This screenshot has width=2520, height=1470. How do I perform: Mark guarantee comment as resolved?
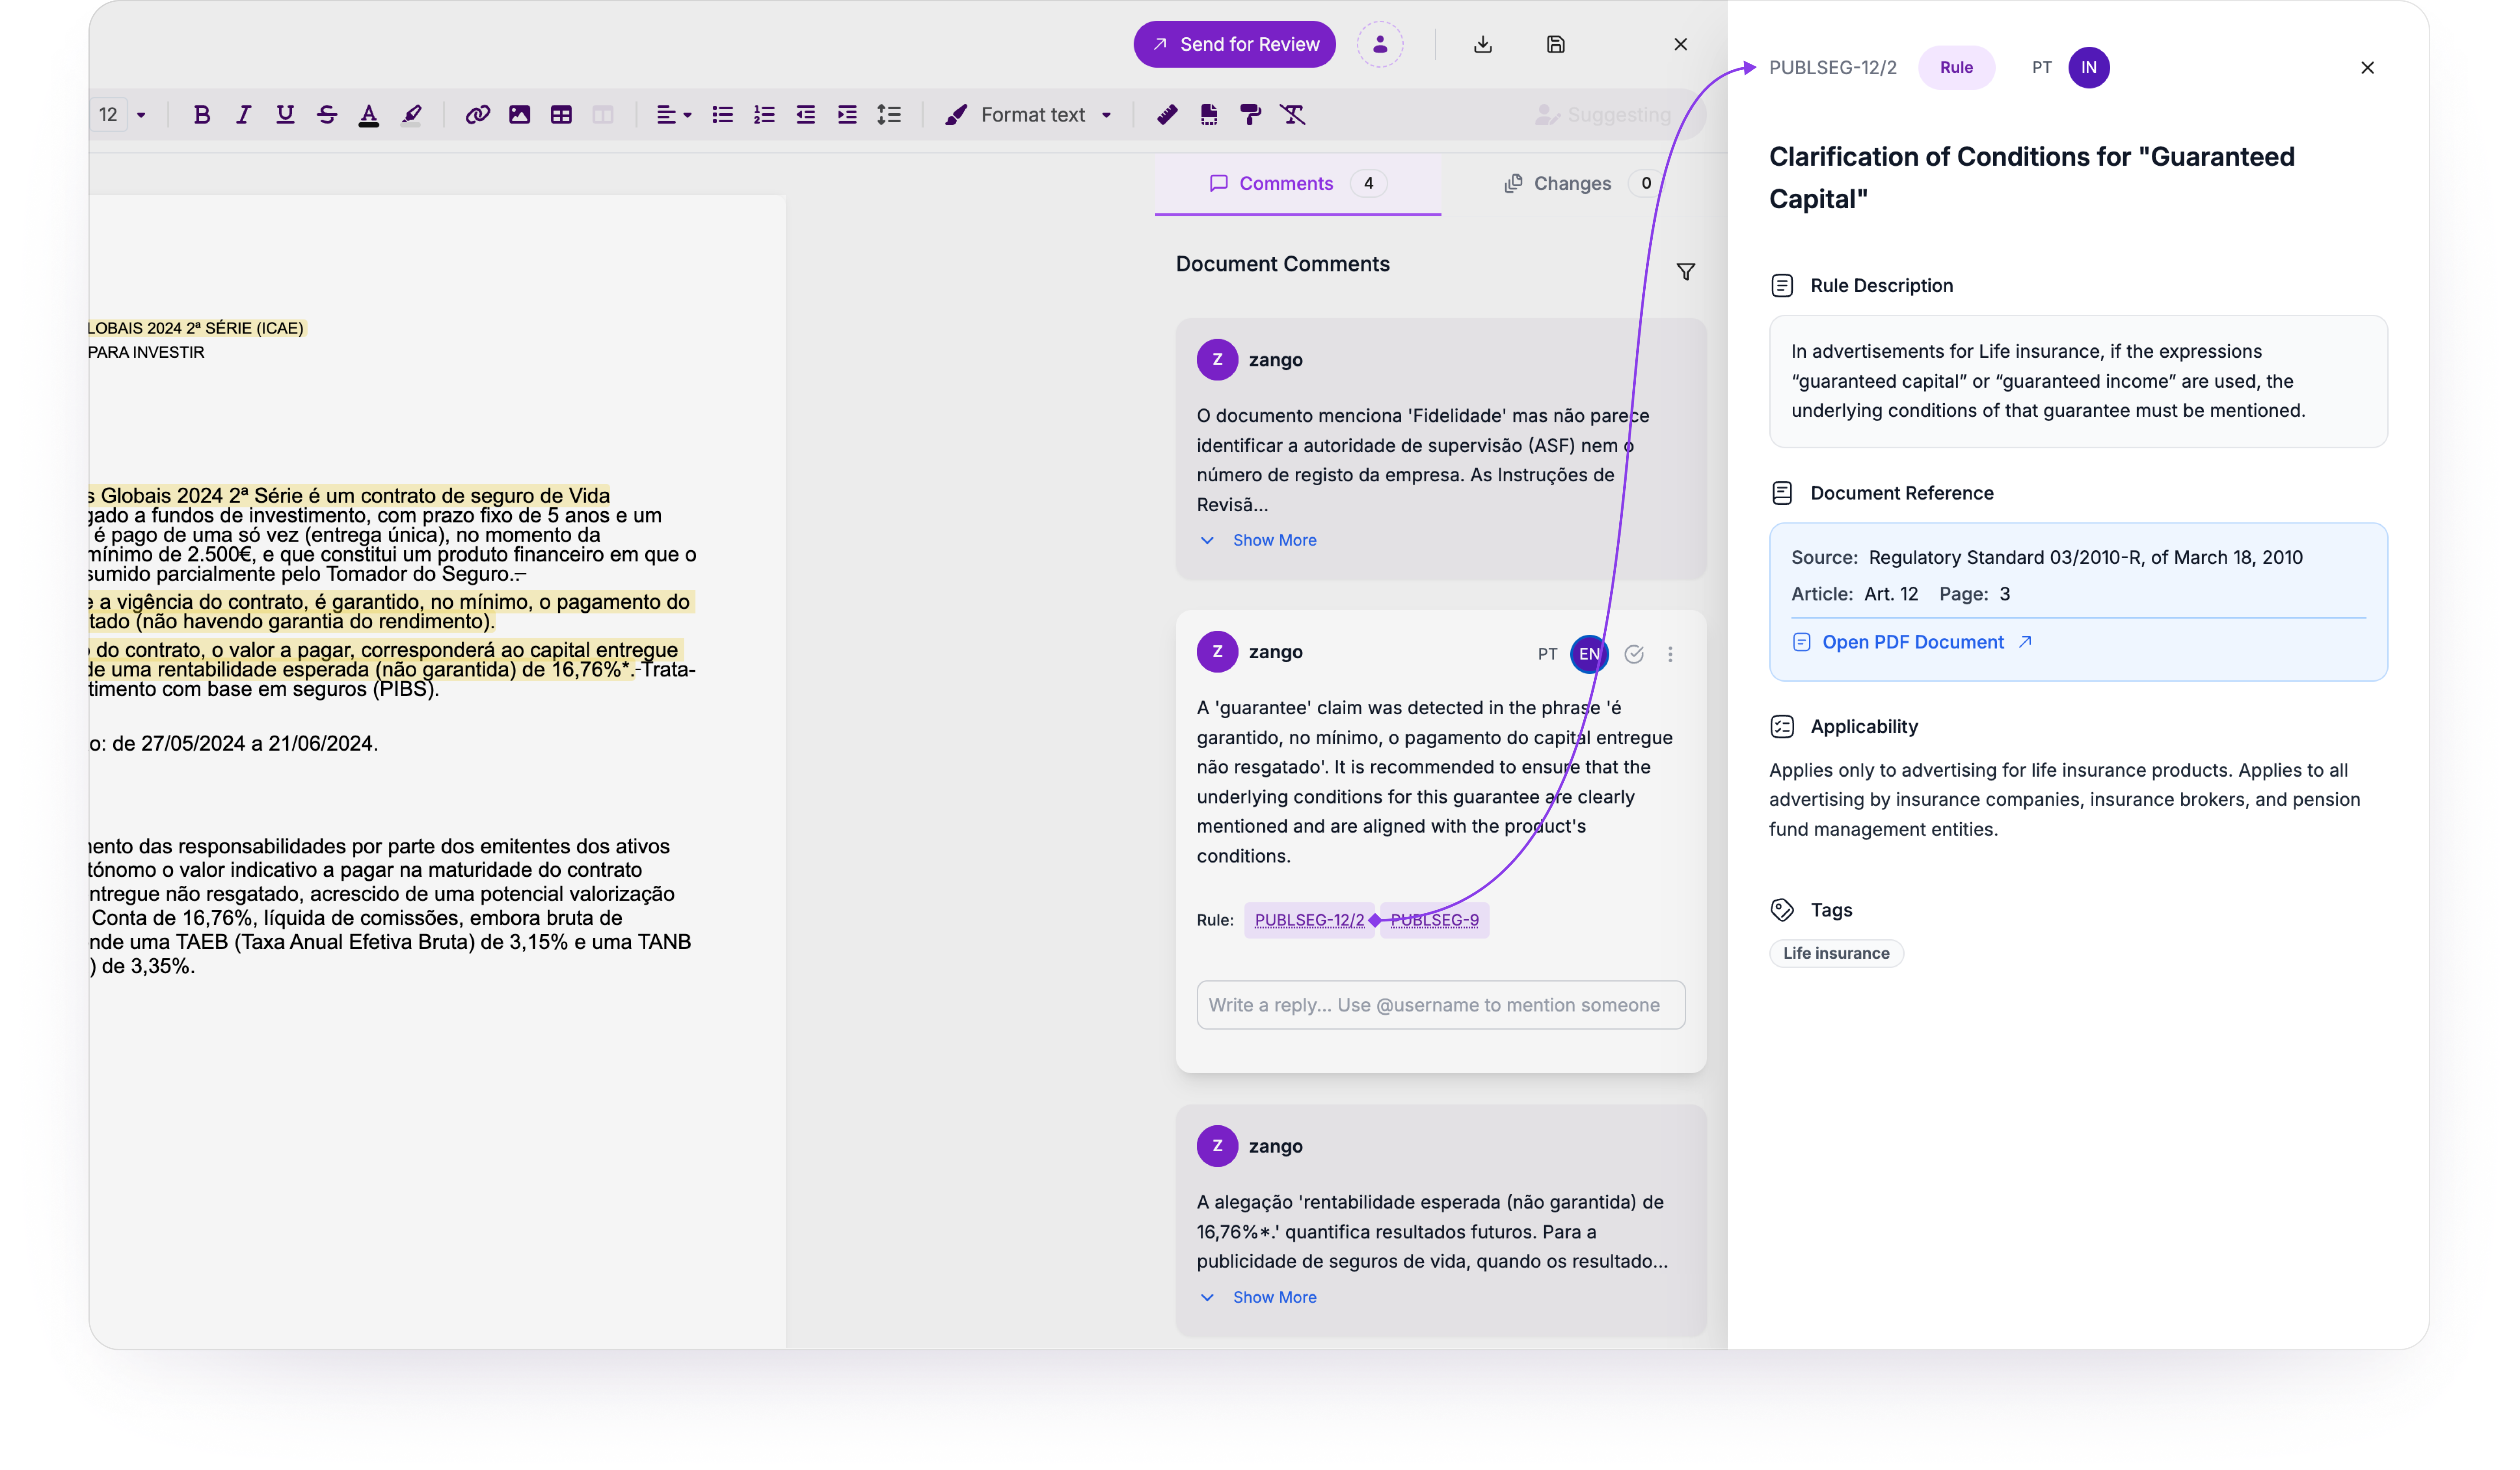click(x=1634, y=654)
